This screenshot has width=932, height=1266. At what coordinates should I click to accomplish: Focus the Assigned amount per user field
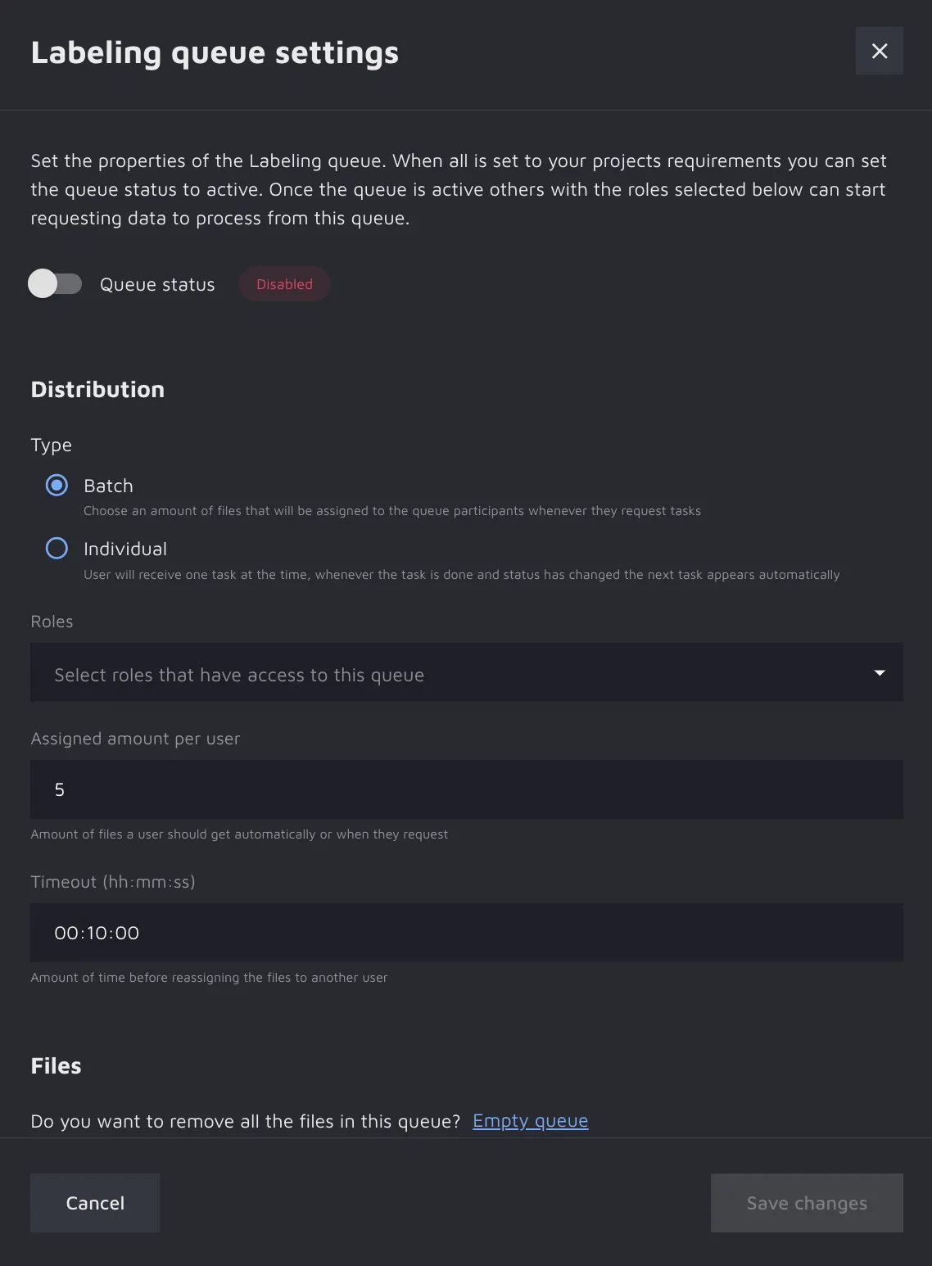(x=466, y=789)
